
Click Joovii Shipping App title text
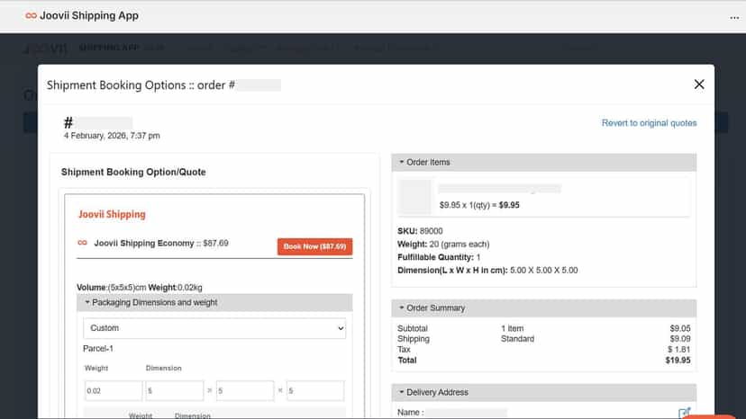click(x=89, y=15)
